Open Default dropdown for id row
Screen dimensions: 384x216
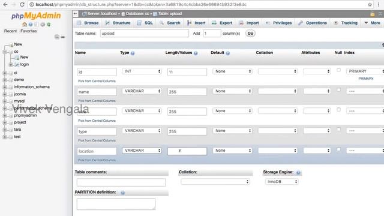click(232, 71)
